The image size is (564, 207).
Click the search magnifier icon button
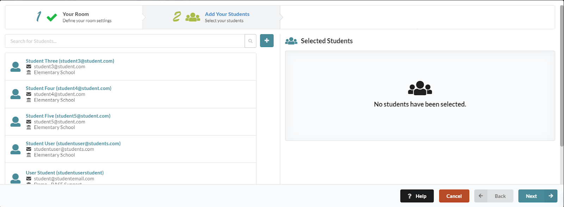point(250,41)
